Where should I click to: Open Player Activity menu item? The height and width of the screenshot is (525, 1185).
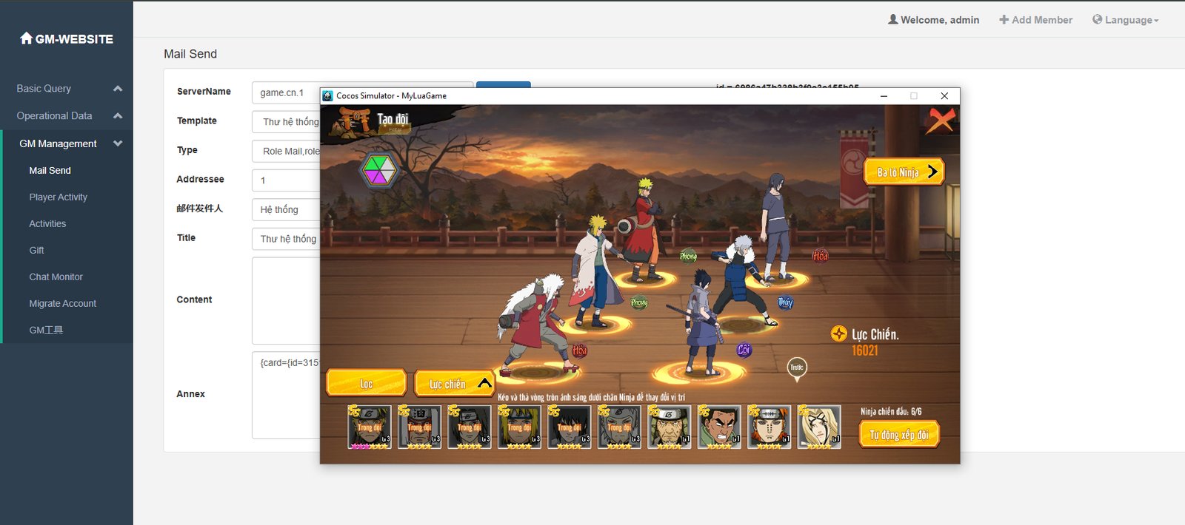(x=59, y=197)
